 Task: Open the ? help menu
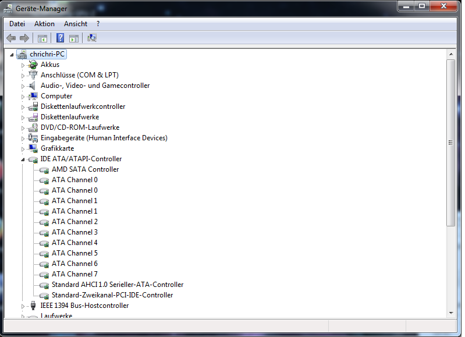coord(98,24)
